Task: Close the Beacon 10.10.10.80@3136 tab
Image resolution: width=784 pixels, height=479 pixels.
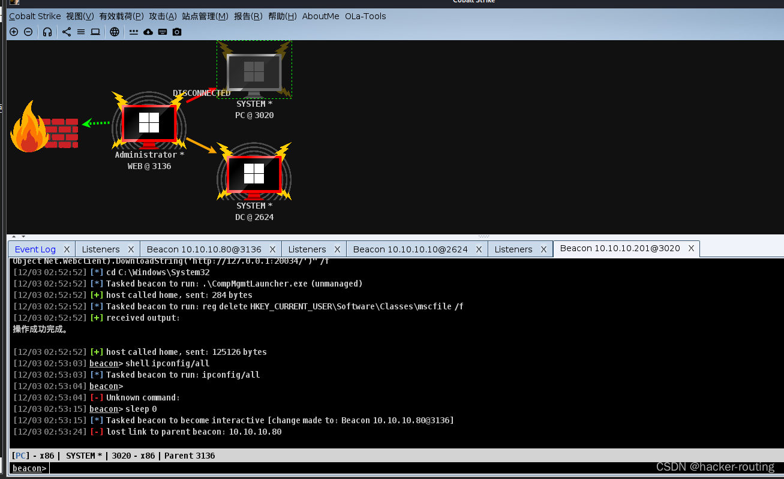Action: [x=272, y=249]
